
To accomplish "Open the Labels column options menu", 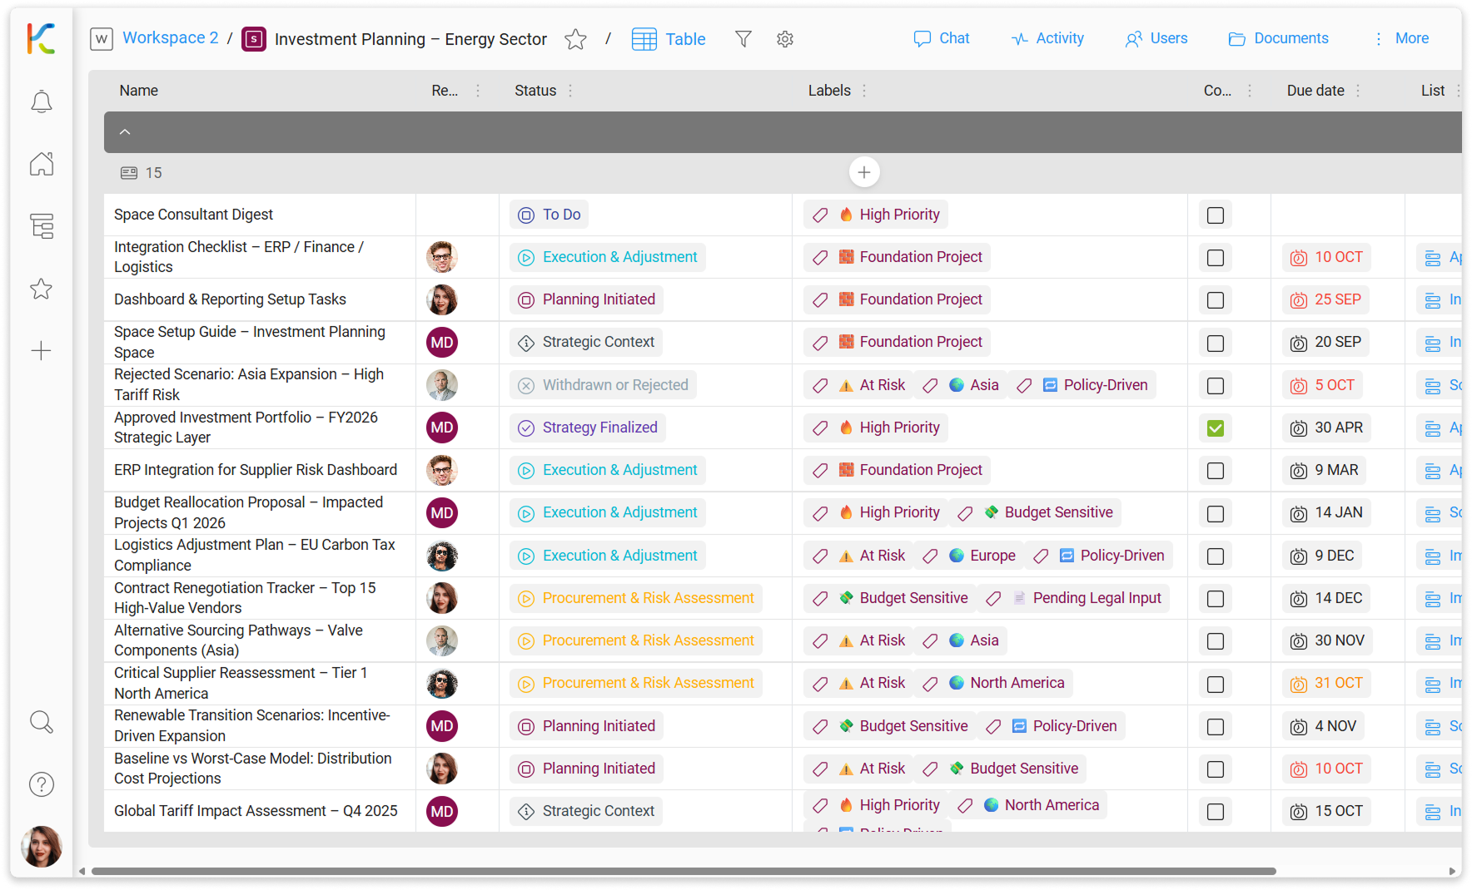I will coord(864,91).
